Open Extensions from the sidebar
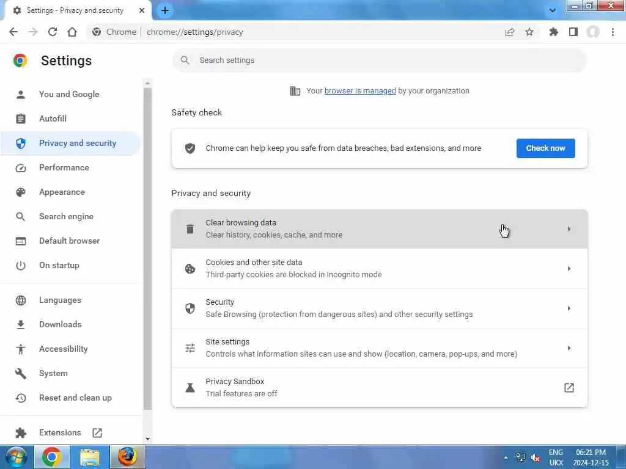The width and height of the screenshot is (626, 469). (60, 433)
